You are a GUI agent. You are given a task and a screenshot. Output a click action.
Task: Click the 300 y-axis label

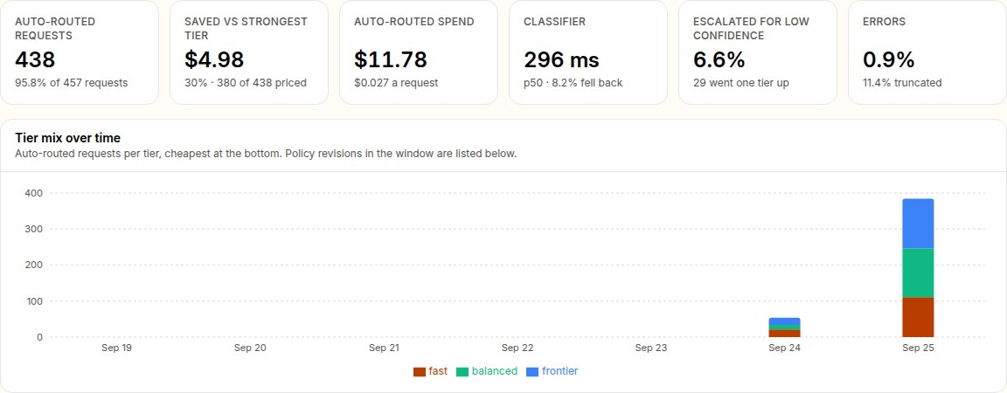(x=34, y=229)
